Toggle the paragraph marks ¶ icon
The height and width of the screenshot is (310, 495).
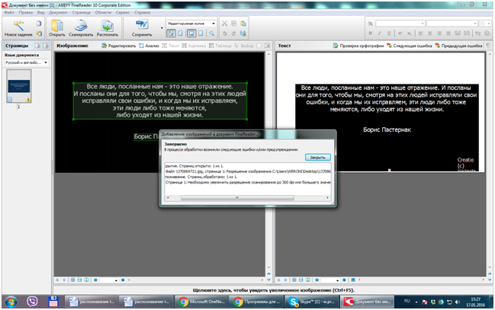point(488,46)
